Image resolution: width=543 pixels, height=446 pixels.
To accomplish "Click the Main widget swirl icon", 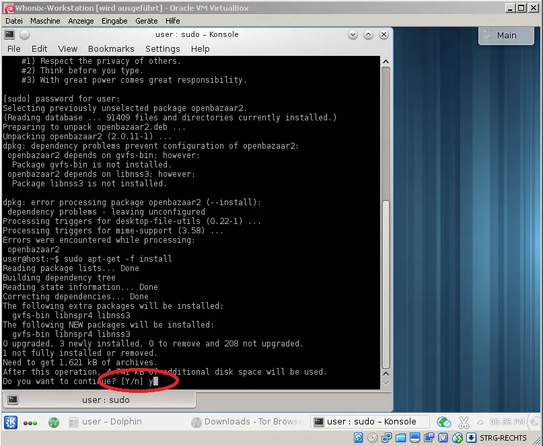I will tap(487, 35).
